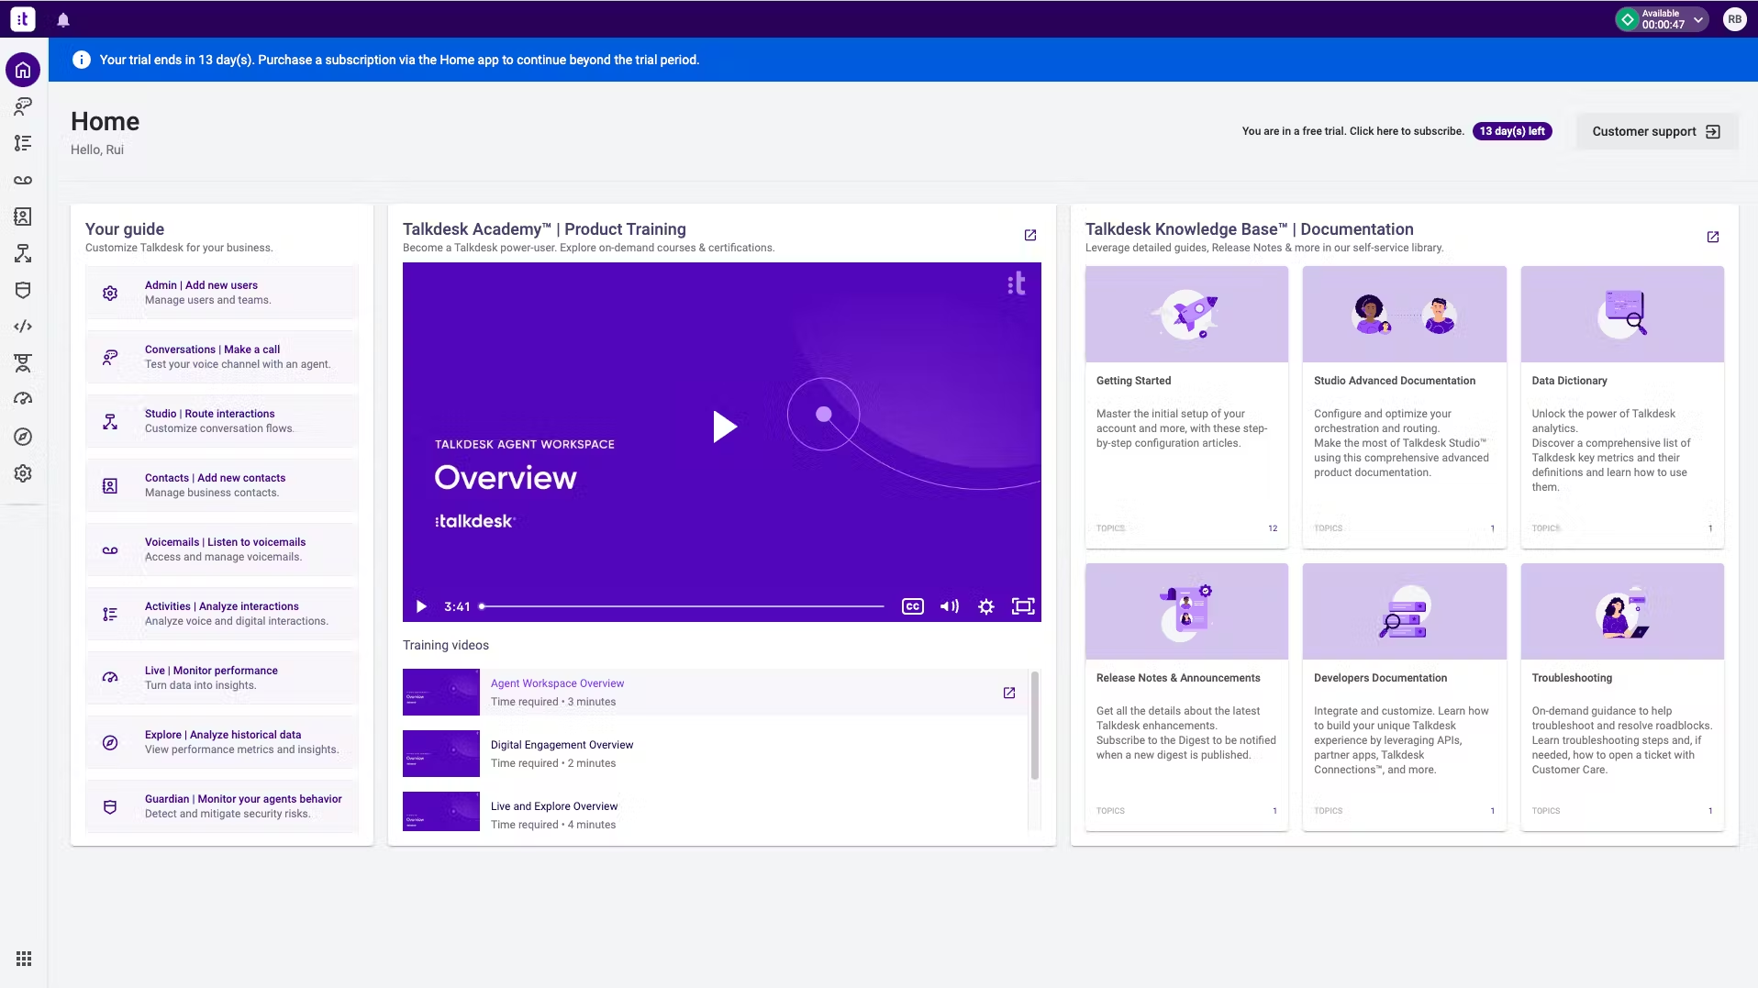
Task: Click the shield icon beside Guardian guide
Action: [110, 807]
